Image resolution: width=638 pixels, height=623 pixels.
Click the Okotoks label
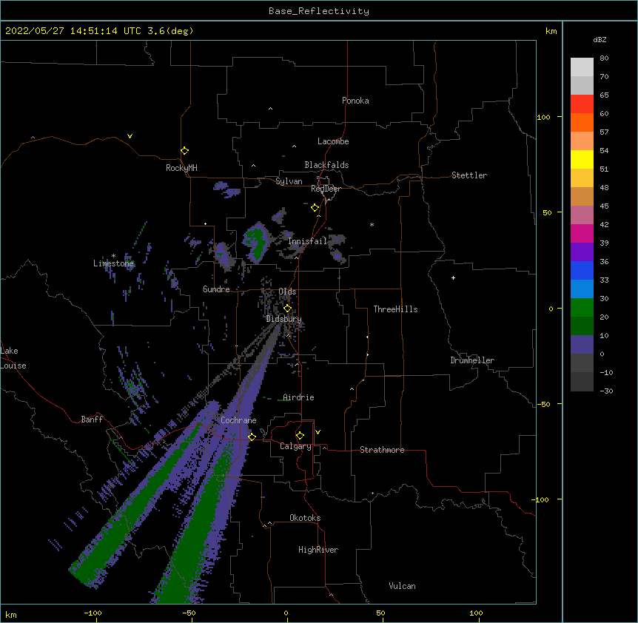click(305, 518)
